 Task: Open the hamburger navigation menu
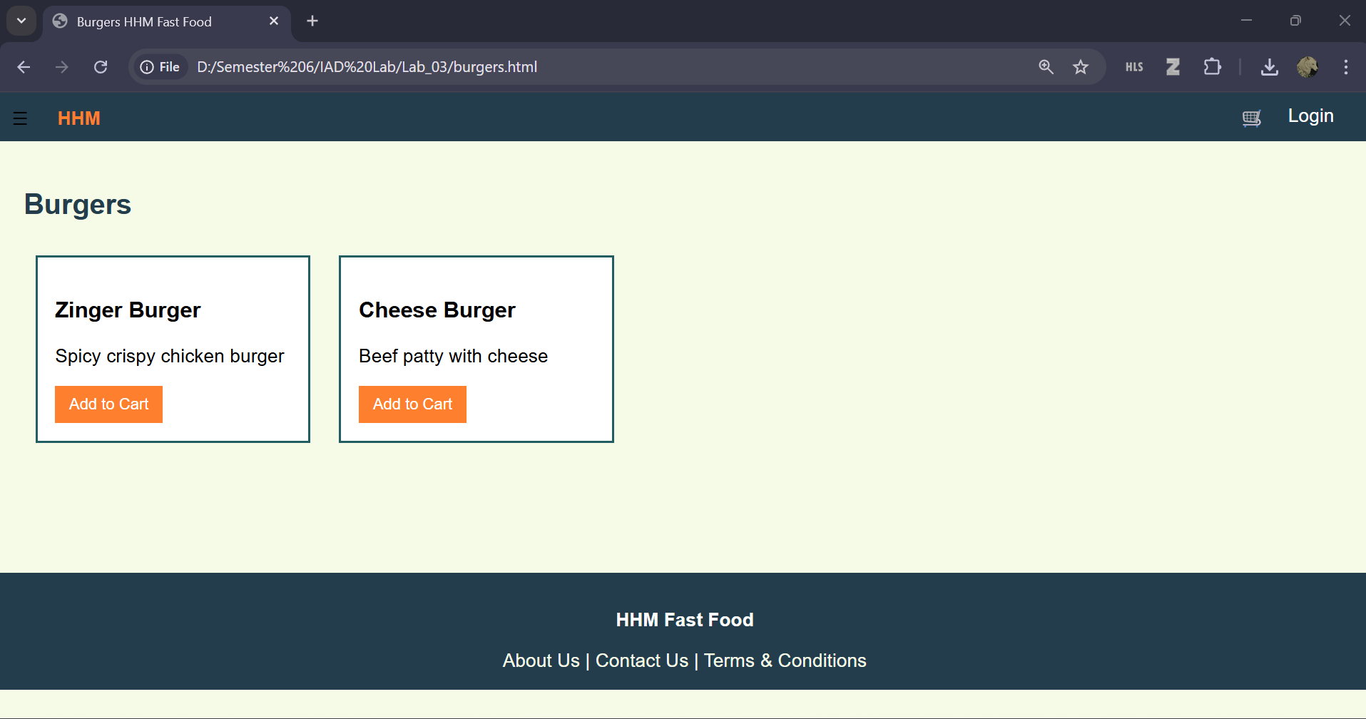[x=19, y=118]
